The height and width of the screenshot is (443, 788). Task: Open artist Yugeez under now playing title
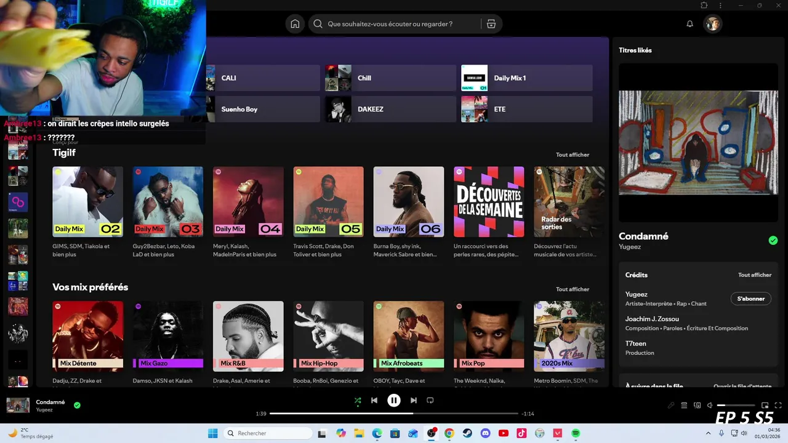(44, 410)
